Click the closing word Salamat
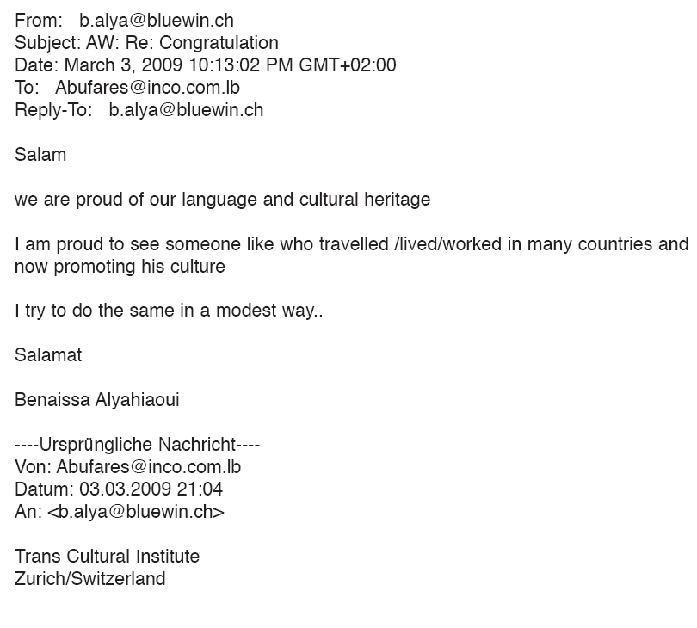The width and height of the screenshot is (697, 628). [x=48, y=355]
